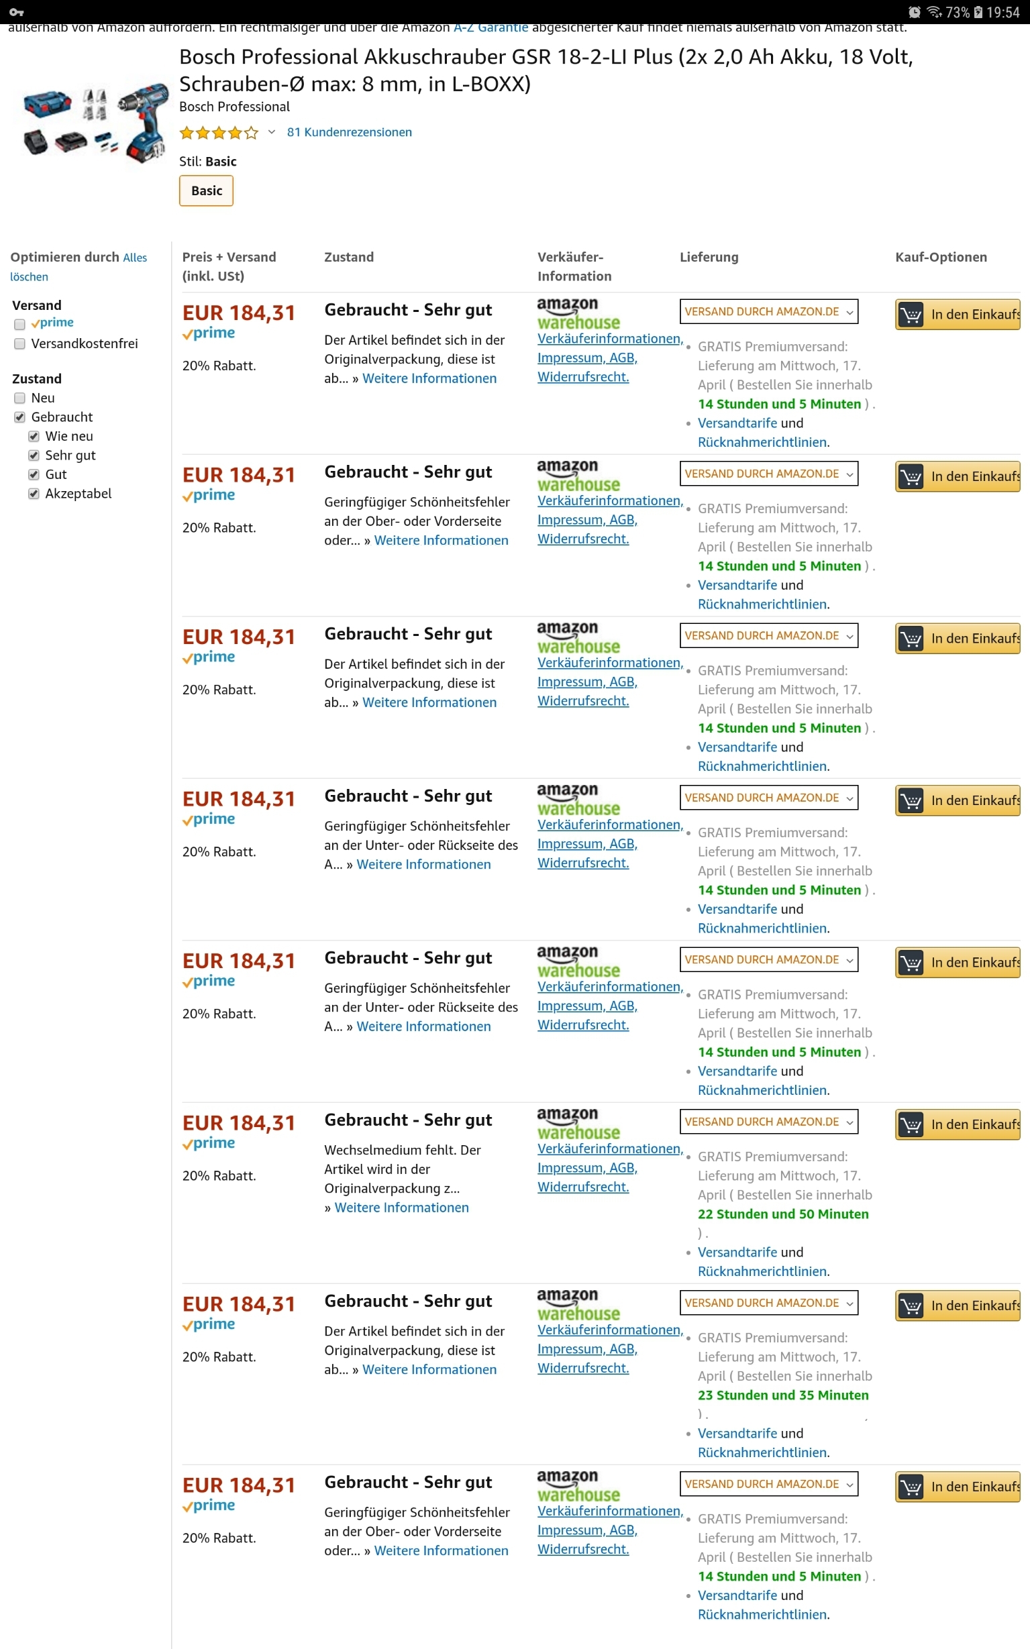The width and height of the screenshot is (1030, 1649).
Task: Open the 81 Kundenrezensionen link
Action: click(x=349, y=132)
